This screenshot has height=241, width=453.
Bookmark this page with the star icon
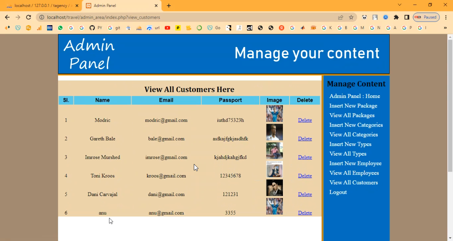tap(351, 17)
